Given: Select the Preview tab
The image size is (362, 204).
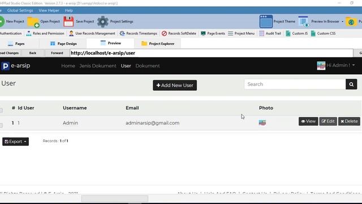Looking at the screenshot, I should [111, 43].
